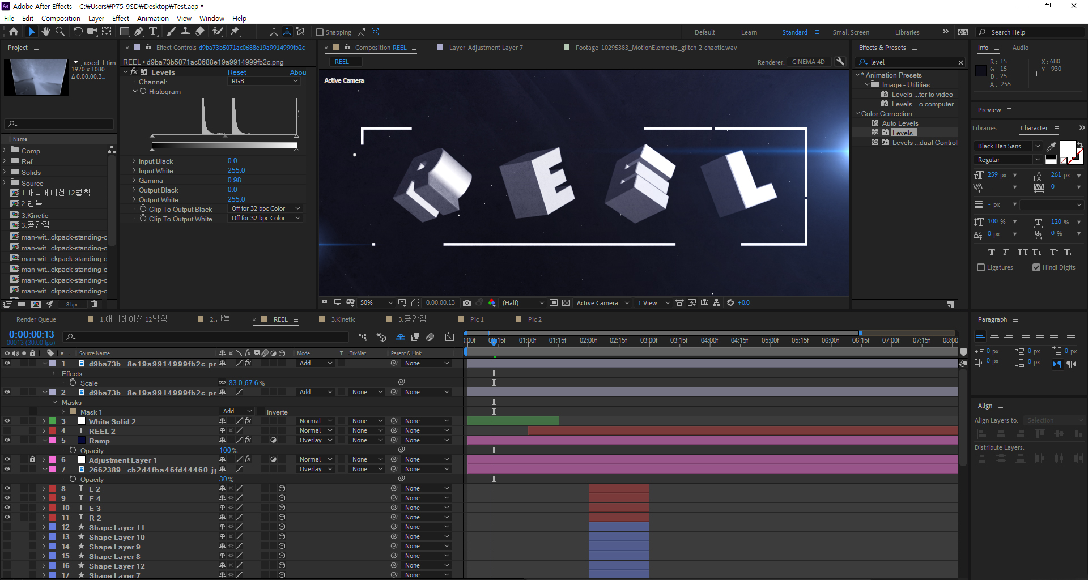Select the Horizontal Type tool

coord(153,32)
